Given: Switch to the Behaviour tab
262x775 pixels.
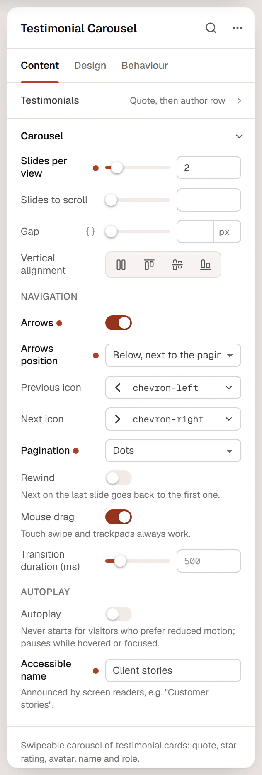Looking at the screenshot, I should point(145,66).
